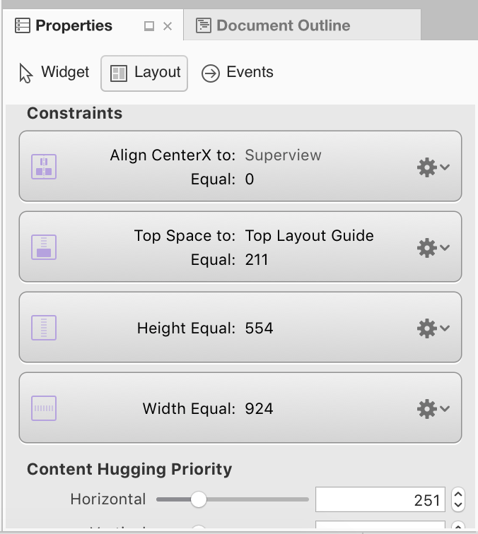Click the Align CenterX constraint icon
The image size is (478, 534).
click(x=44, y=167)
